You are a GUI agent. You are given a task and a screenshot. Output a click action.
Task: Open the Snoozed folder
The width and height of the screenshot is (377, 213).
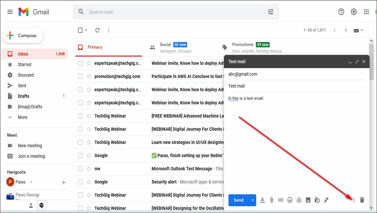click(x=35, y=75)
